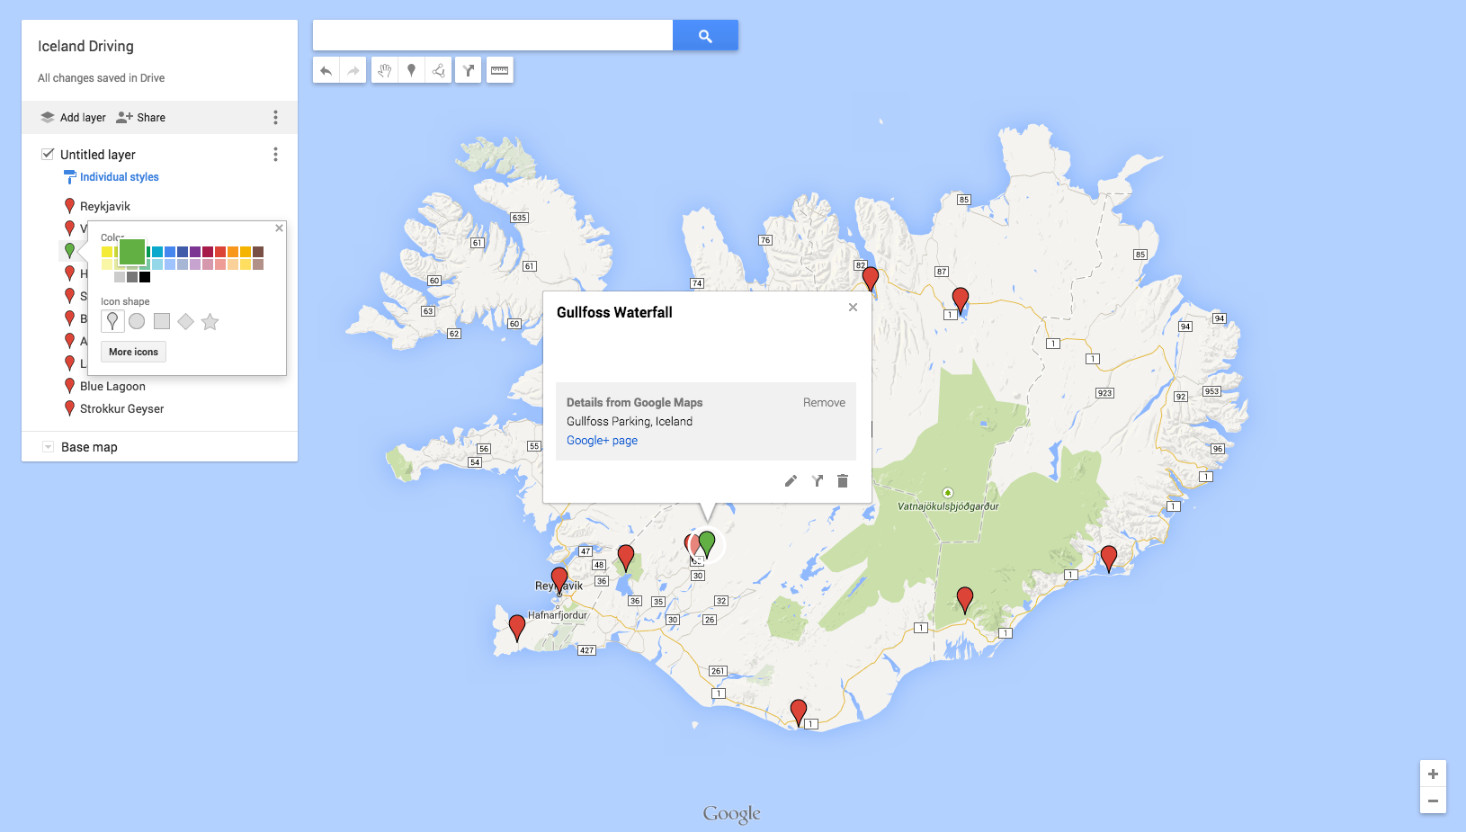Close the Gullfoss Waterfall info window
The width and height of the screenshot is (1466, 832).
tap(853, 308)
